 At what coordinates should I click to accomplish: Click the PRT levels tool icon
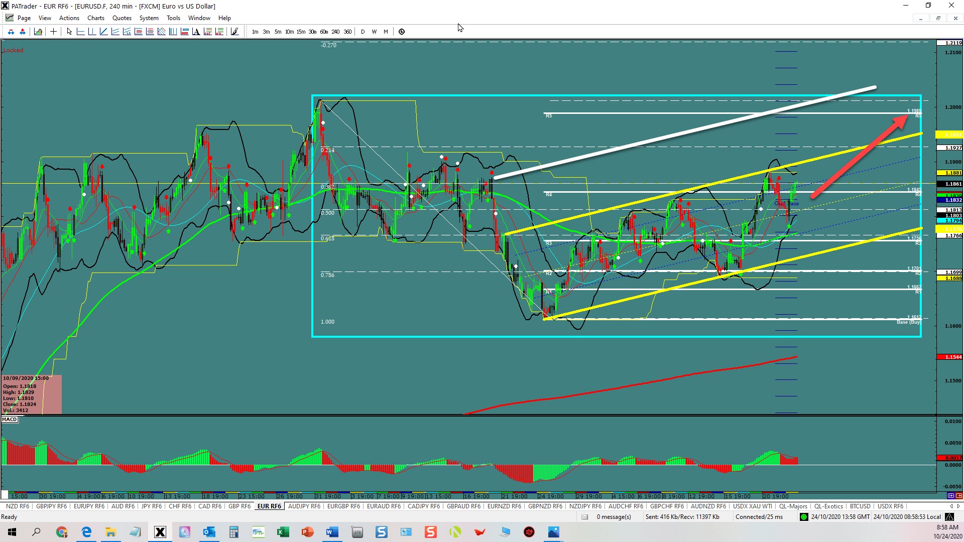208,32
